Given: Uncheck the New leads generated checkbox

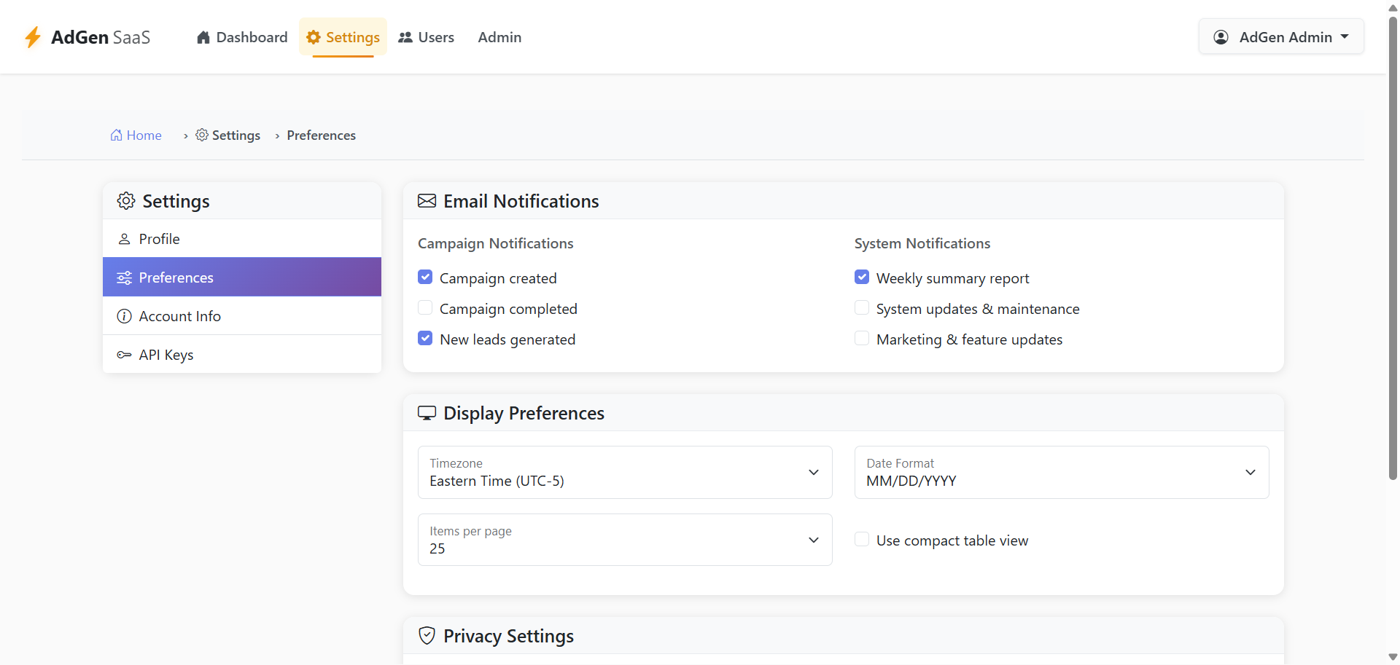Looking at the screenshot, I should pyautogui.click(x=425, y=338).
